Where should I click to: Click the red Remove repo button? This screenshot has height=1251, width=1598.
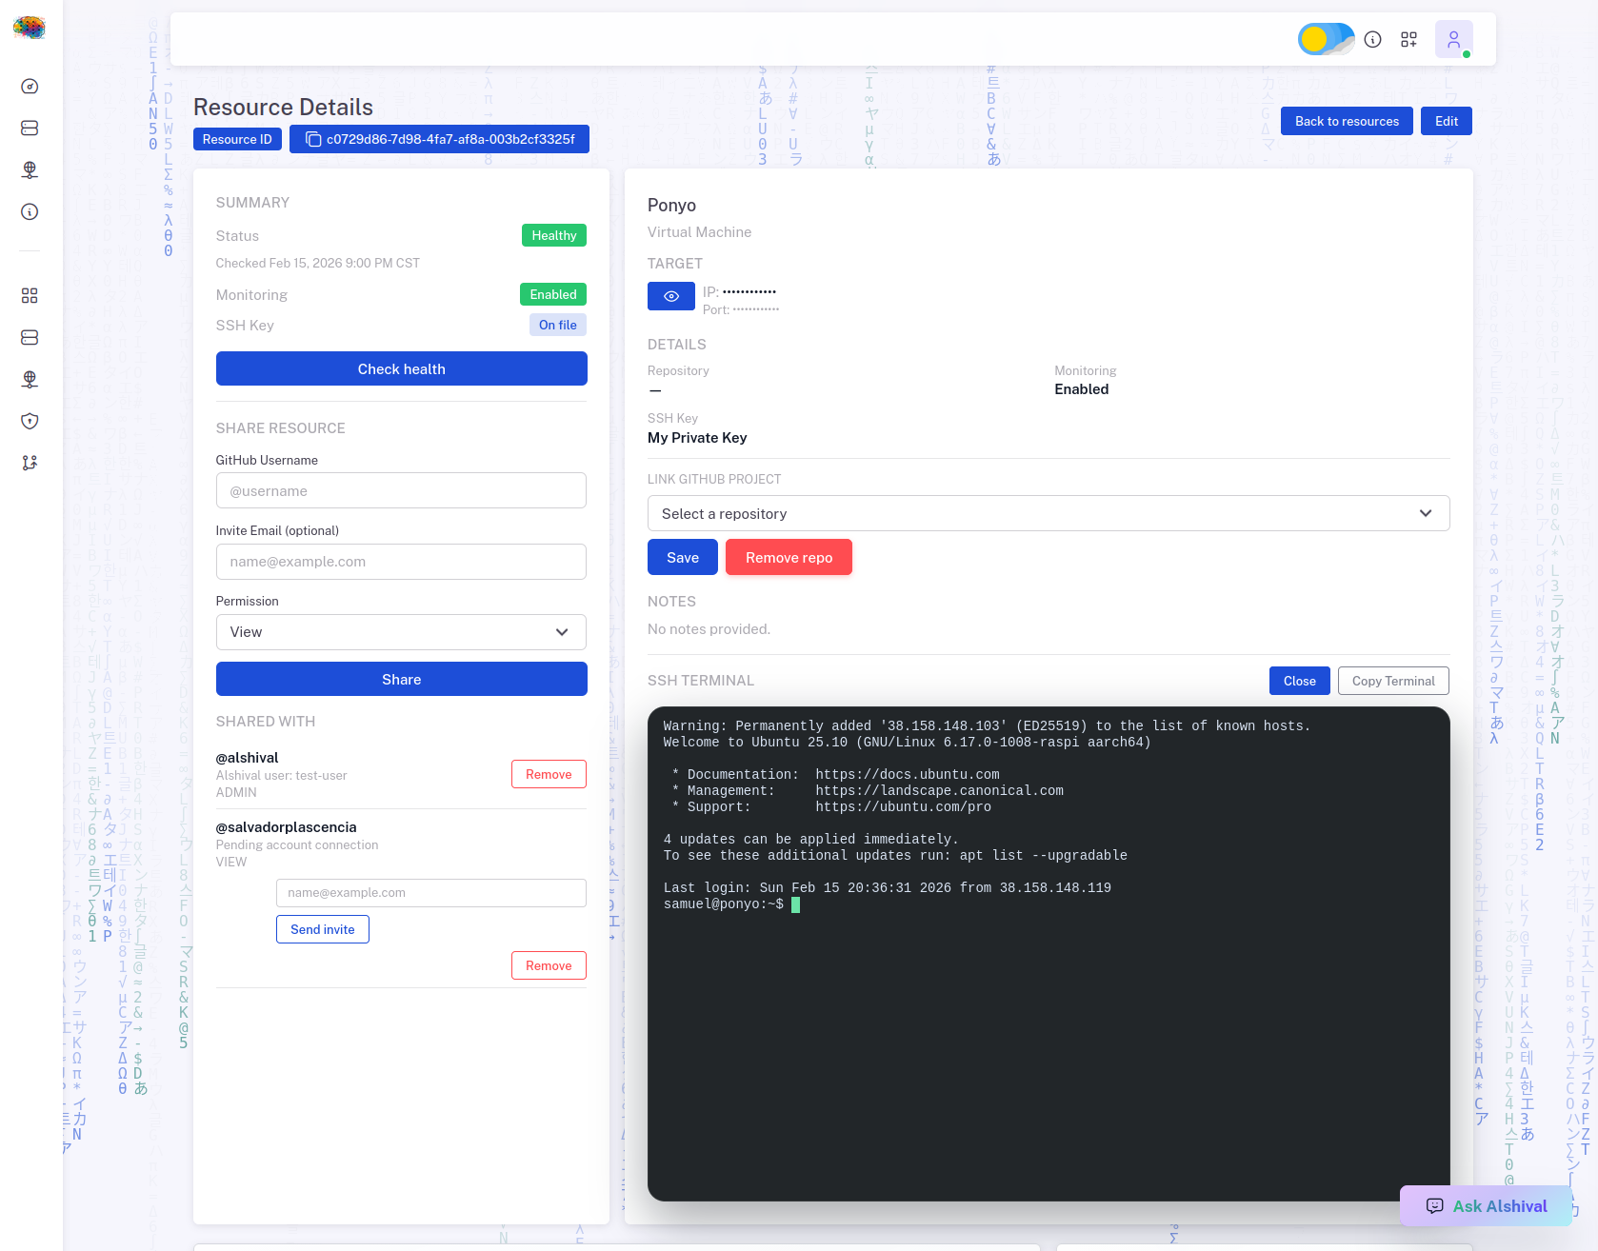pyautogui.click(x=789, y=557)
